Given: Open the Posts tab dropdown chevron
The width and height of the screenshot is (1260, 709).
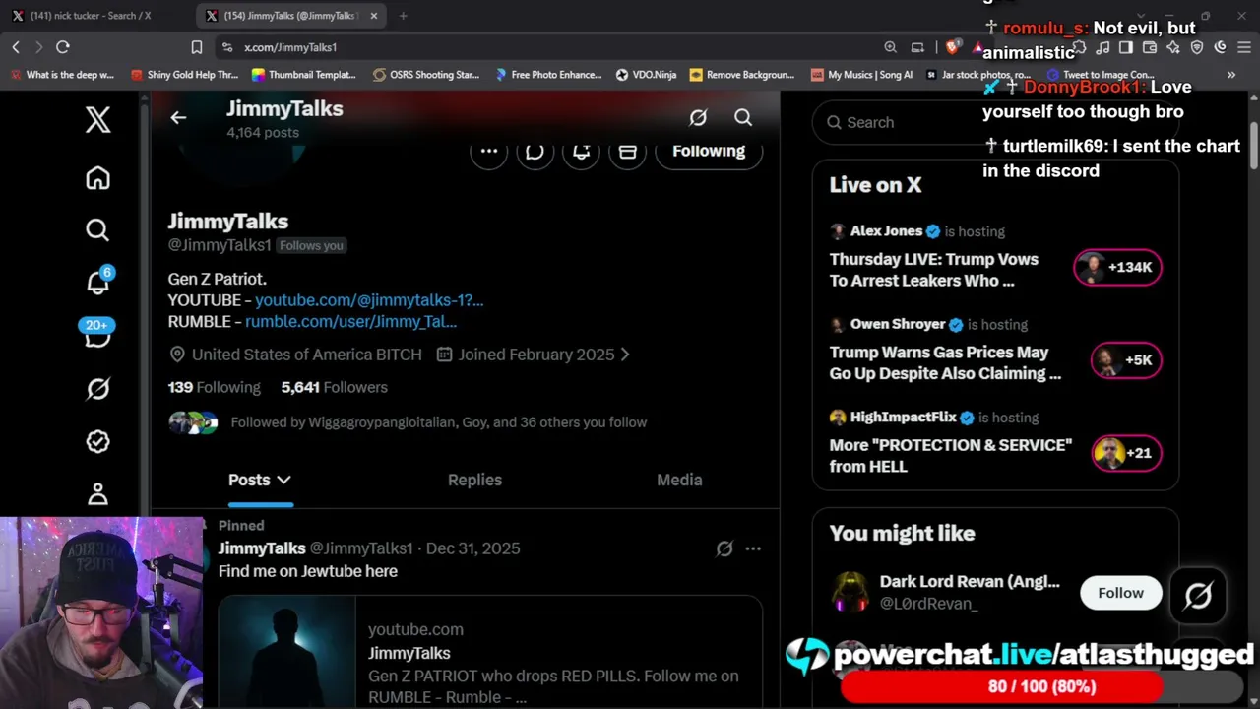Looking at the screenshot, I should [283, 480].
